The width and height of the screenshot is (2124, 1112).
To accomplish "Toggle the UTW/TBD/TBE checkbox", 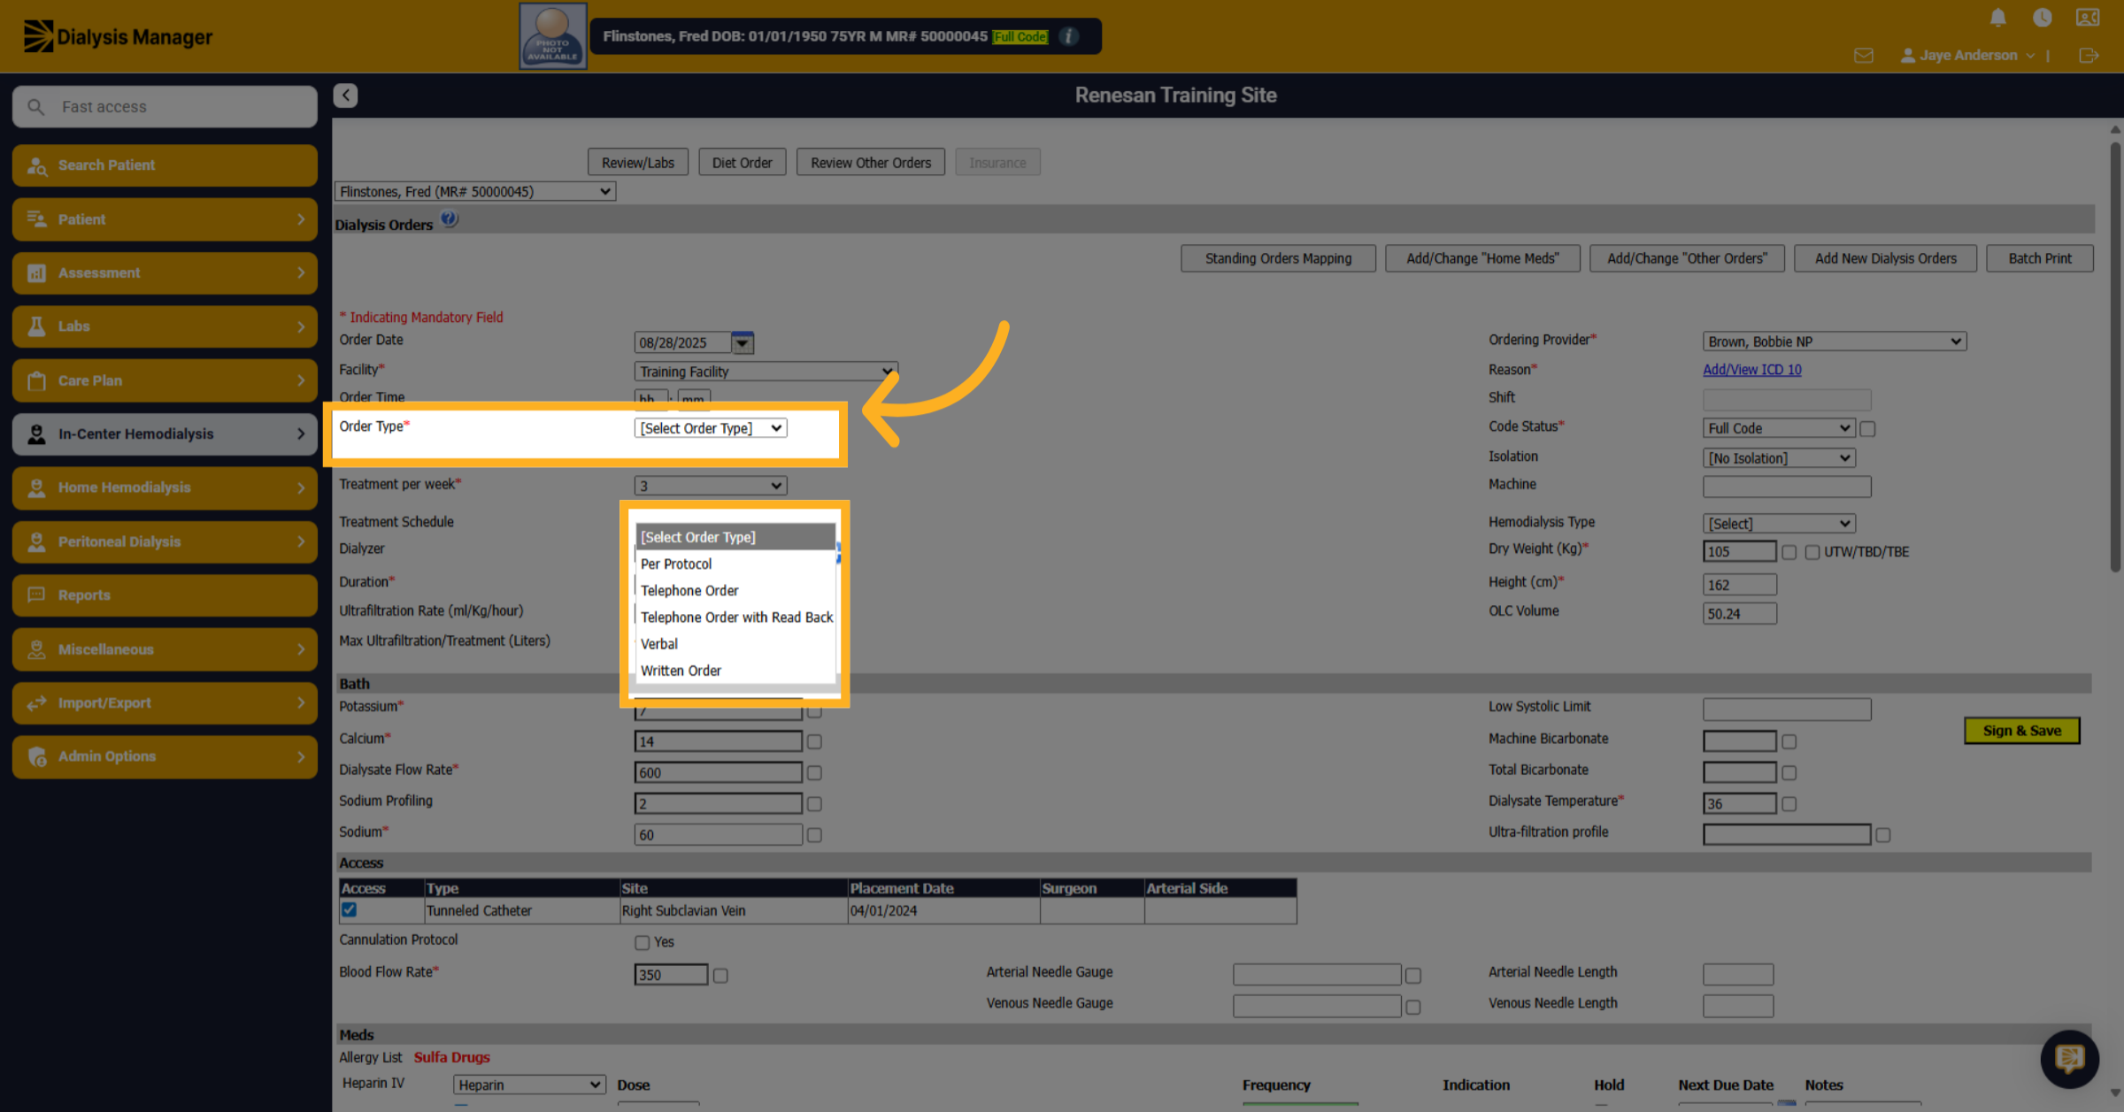I will (1812, 552).
